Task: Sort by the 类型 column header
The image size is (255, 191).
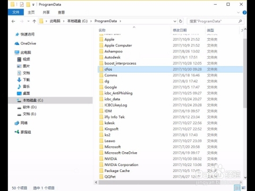Action: tap(210, 30)
